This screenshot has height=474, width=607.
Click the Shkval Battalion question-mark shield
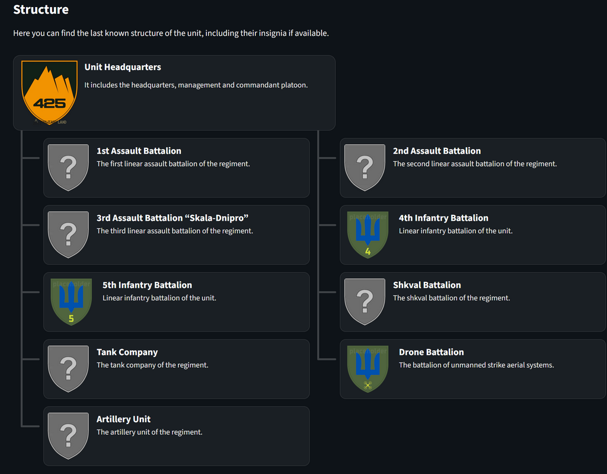point(365,301)
